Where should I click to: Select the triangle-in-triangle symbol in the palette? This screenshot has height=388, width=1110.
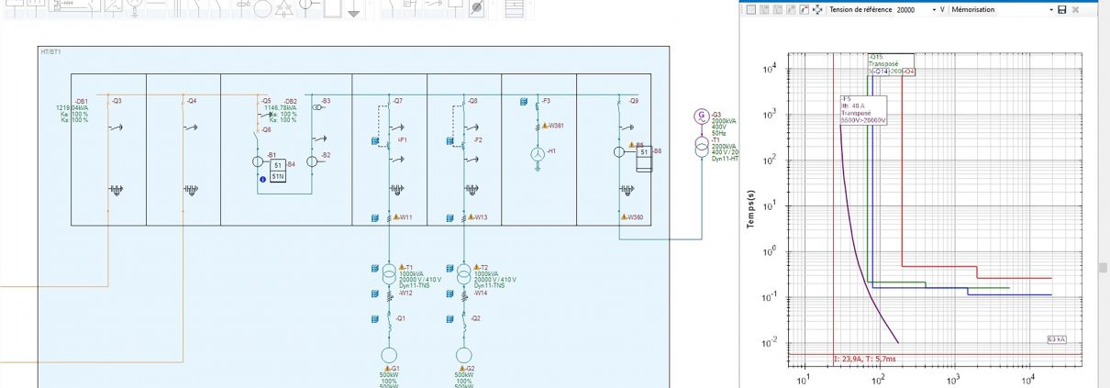[x=285, y=9]
